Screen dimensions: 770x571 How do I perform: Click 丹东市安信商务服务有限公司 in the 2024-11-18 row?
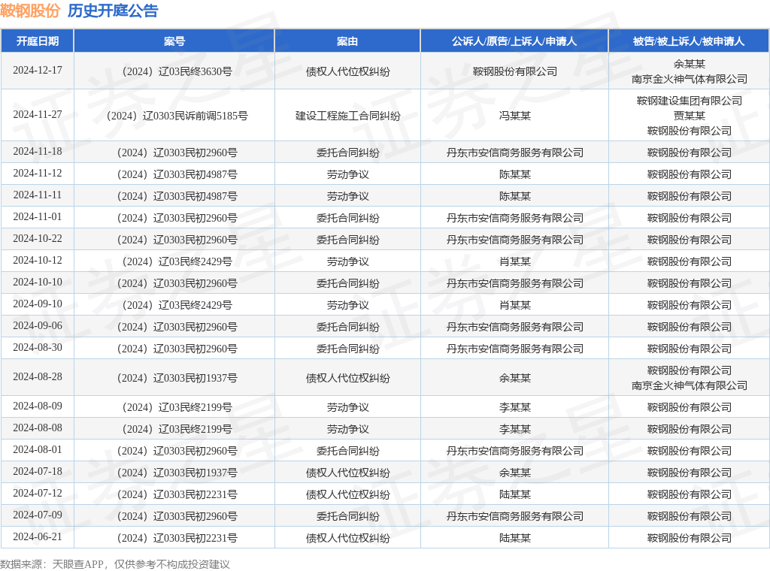pos(514,153)
